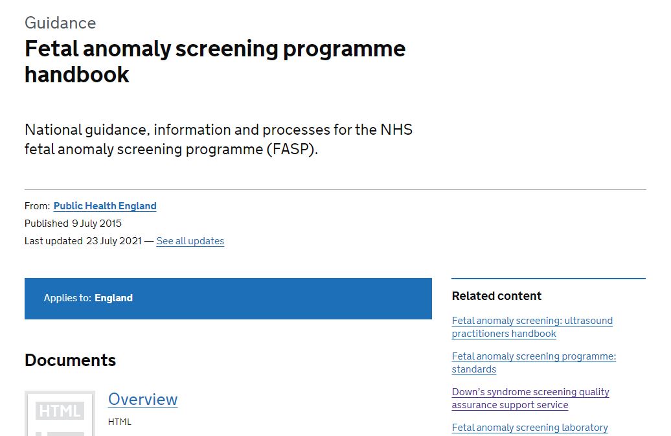Click the horizontal divider above From section

click(335, 189)
